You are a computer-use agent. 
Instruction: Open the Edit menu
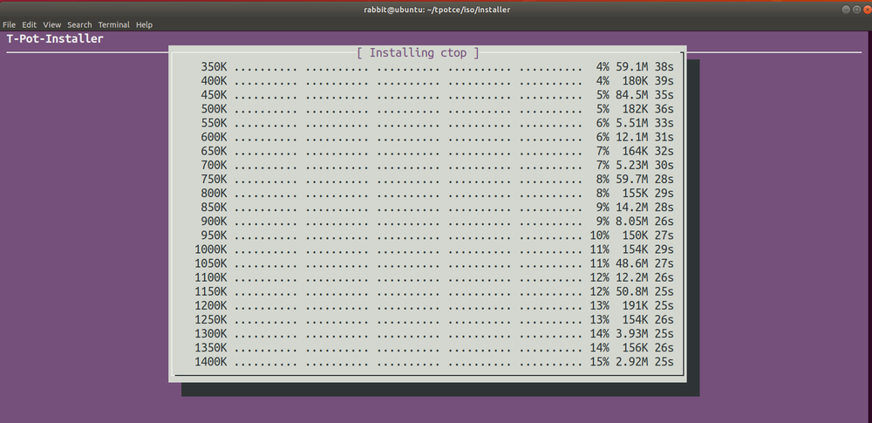tap(29, 24)
